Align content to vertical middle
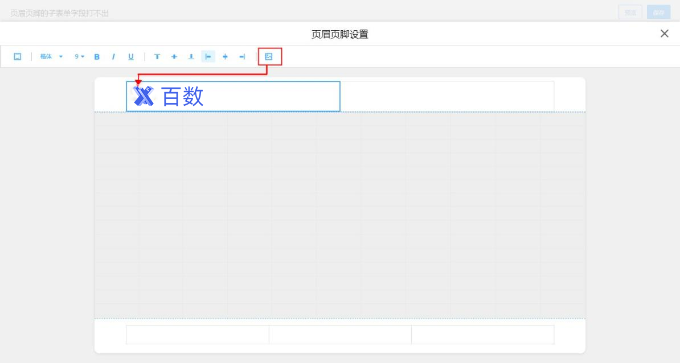This screenshot has height=363, width=680. pos(174,56)
